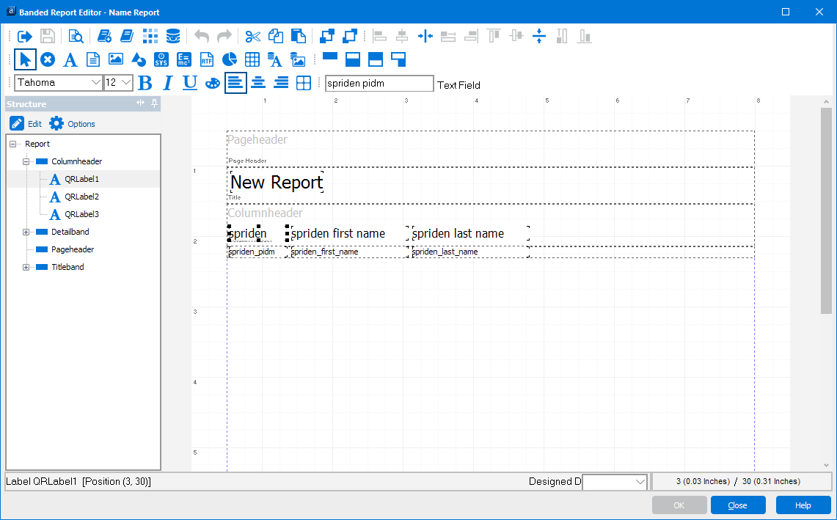The height and width of the screenshot is (520, 837).
Task: Select 'spriden_last_name' field on canvas
Action: [470, 252]
